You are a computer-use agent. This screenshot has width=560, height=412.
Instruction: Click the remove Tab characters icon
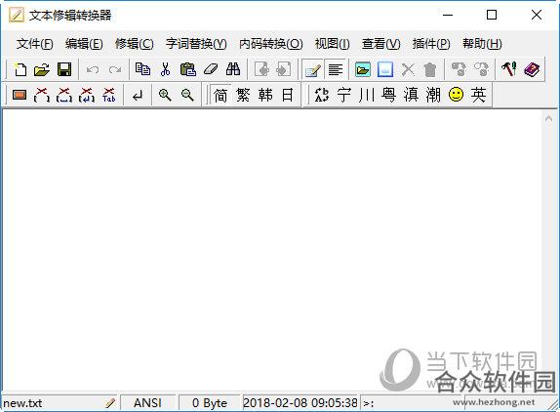(x=109, y=95)
